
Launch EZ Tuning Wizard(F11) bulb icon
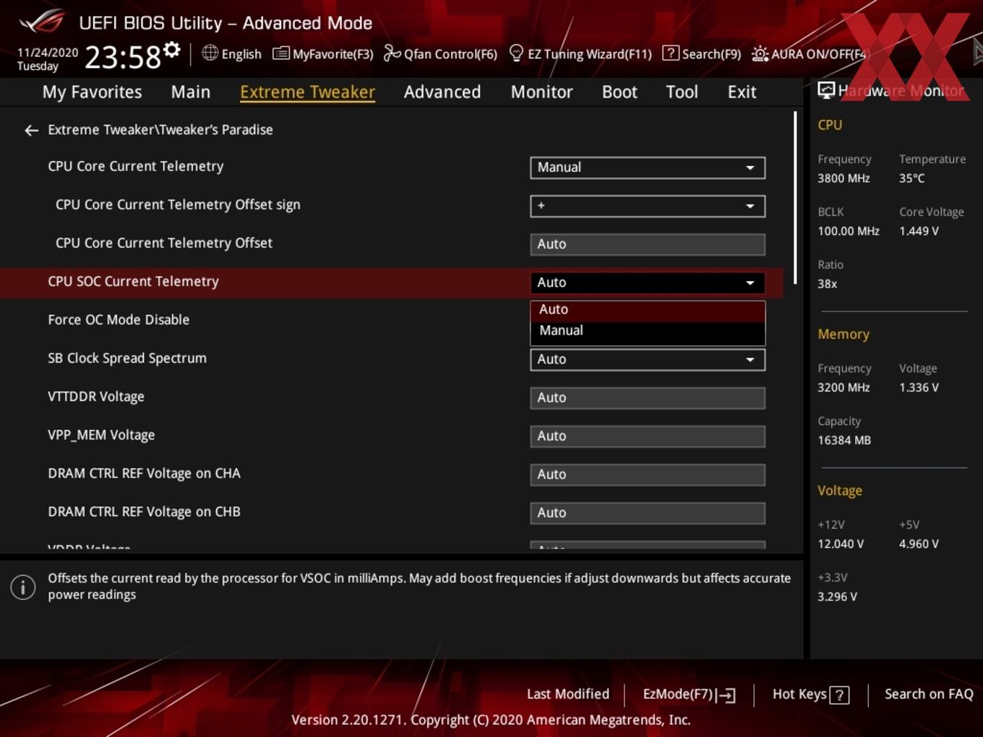tap(516, 53)
